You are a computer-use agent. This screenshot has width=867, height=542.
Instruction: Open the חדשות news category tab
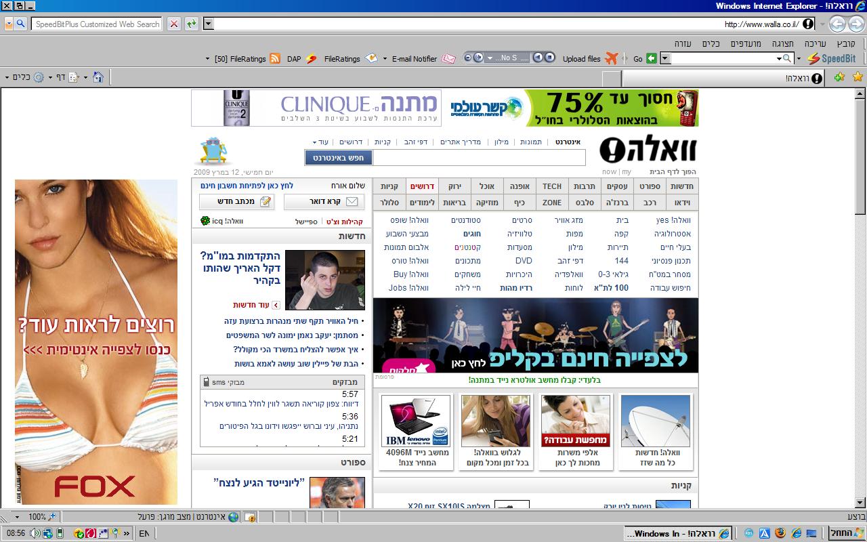coord(681,186)
